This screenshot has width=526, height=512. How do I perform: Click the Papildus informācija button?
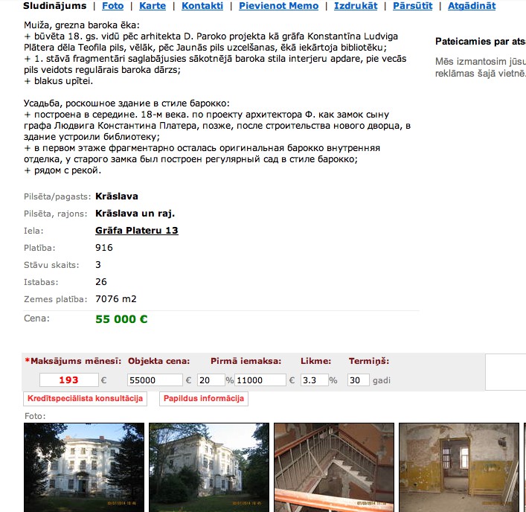(204, 399)
